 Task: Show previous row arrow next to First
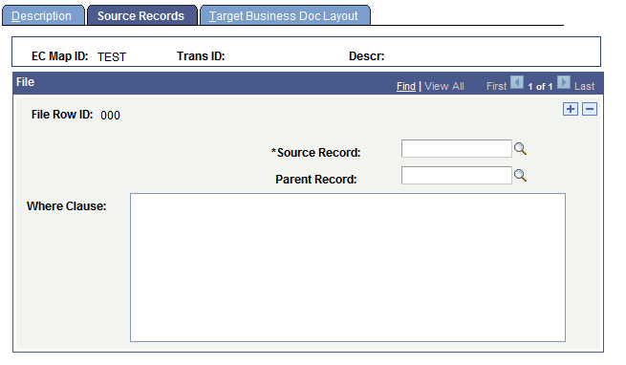[517, 83]
